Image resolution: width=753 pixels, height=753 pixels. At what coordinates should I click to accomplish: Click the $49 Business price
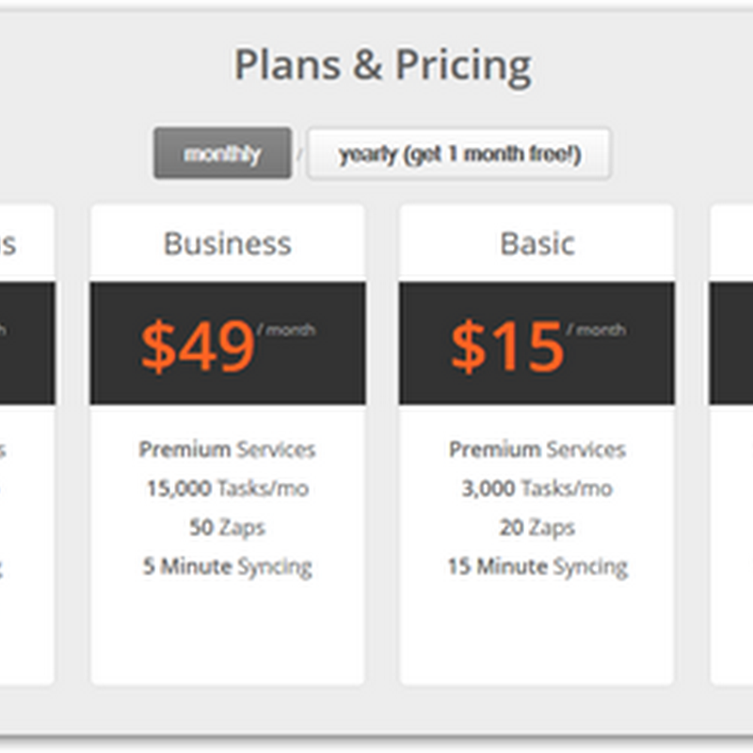(198, 344)
